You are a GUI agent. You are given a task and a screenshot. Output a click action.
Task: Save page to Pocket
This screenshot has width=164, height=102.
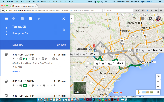coord(143,10)
